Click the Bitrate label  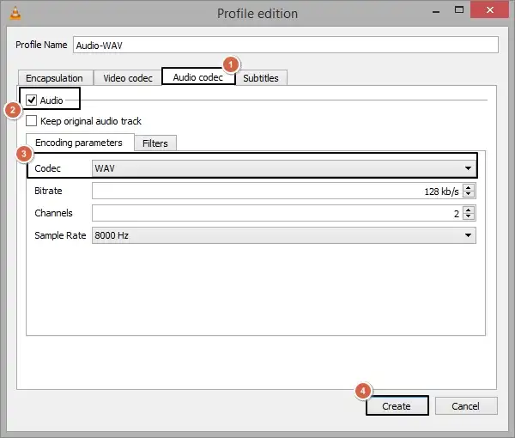tap(48, 191)
